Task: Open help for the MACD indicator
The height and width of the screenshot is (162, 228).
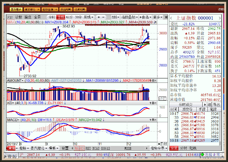Action: tap(150, 120)
